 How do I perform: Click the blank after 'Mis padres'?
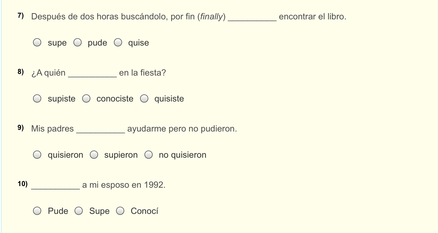coord(101,130)
